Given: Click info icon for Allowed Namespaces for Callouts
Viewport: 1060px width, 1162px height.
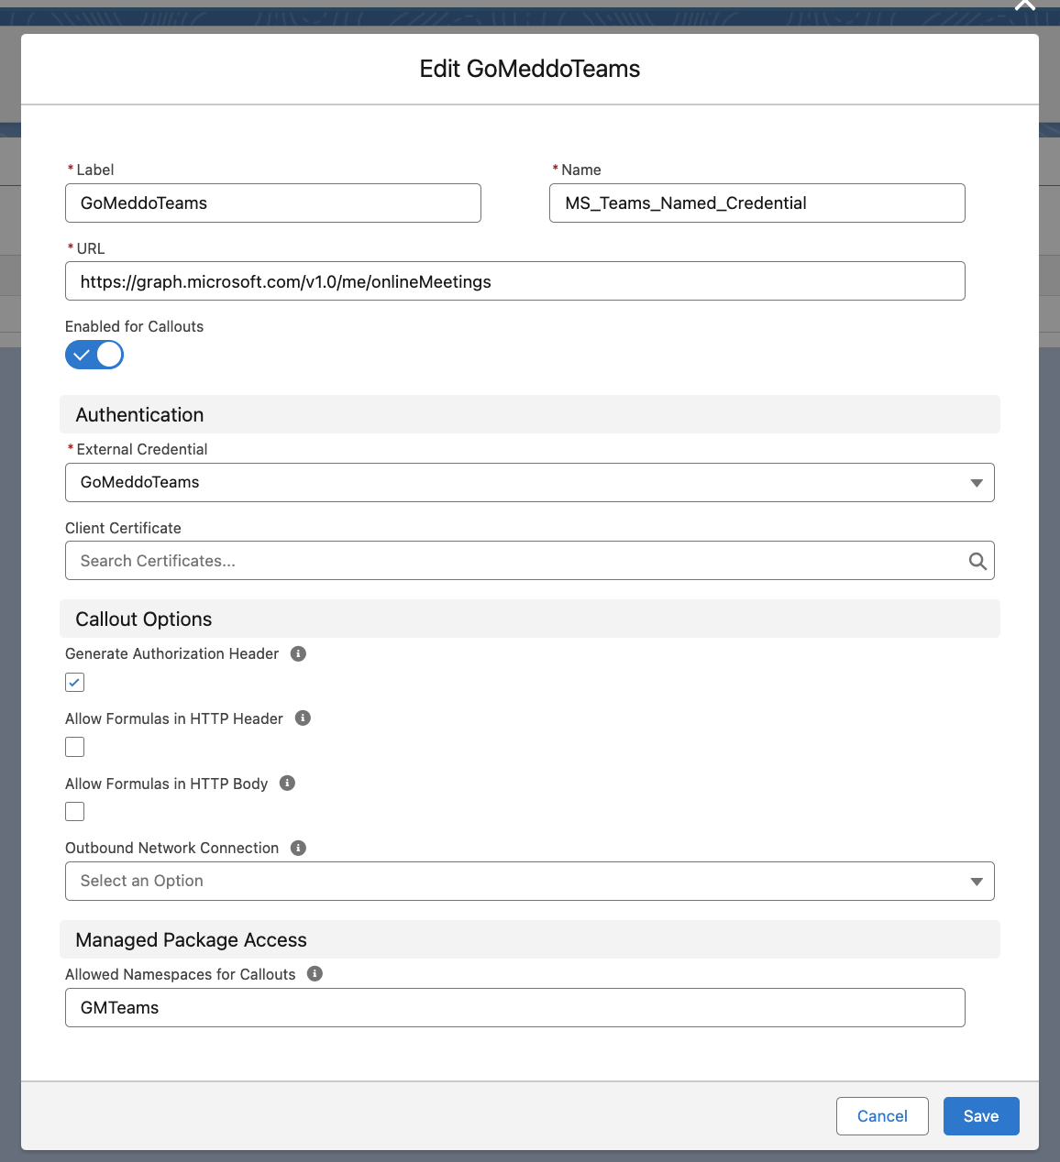Looking at the screenshot, I should pos(315,973).
